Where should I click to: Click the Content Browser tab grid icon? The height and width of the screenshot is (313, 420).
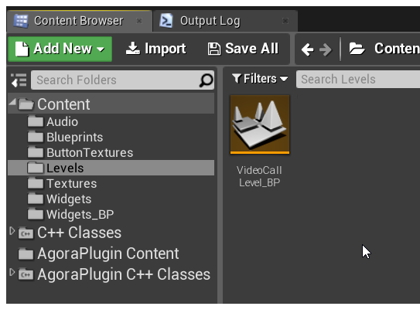[x=21, y=21]
